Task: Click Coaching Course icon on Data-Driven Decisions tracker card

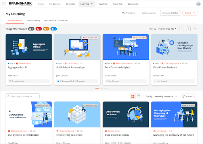Action: pos(163,63)
